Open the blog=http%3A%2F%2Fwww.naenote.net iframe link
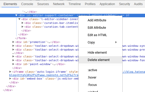Viewport: 145px width, 92px height. pos(44,75)
